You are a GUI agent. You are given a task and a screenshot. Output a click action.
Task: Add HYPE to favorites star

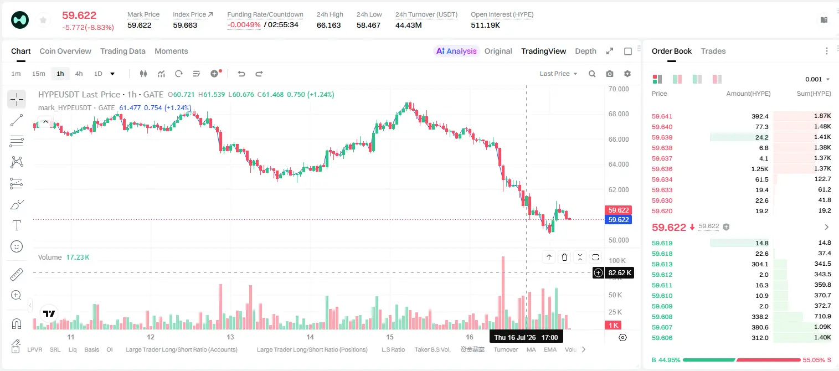click(43, 20)
